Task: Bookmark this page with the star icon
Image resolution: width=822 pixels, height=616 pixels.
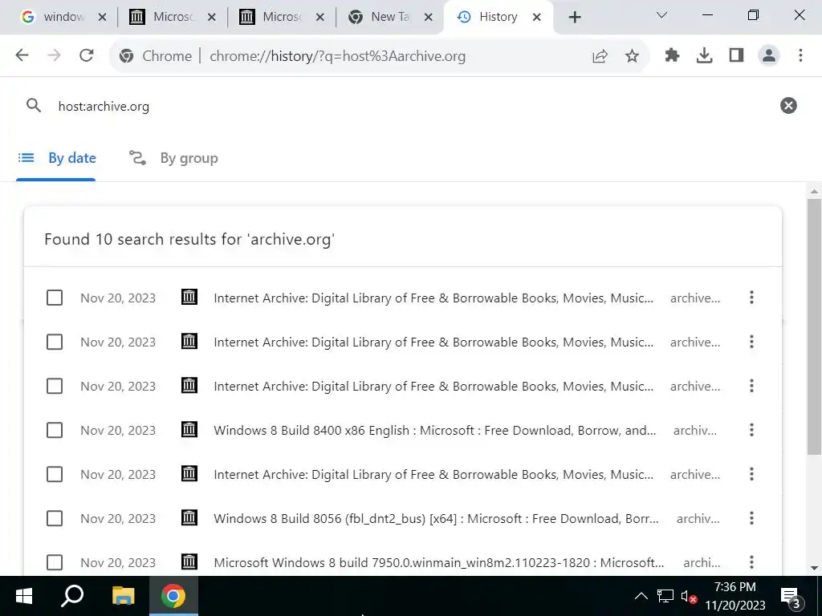Action: (633, 56)
